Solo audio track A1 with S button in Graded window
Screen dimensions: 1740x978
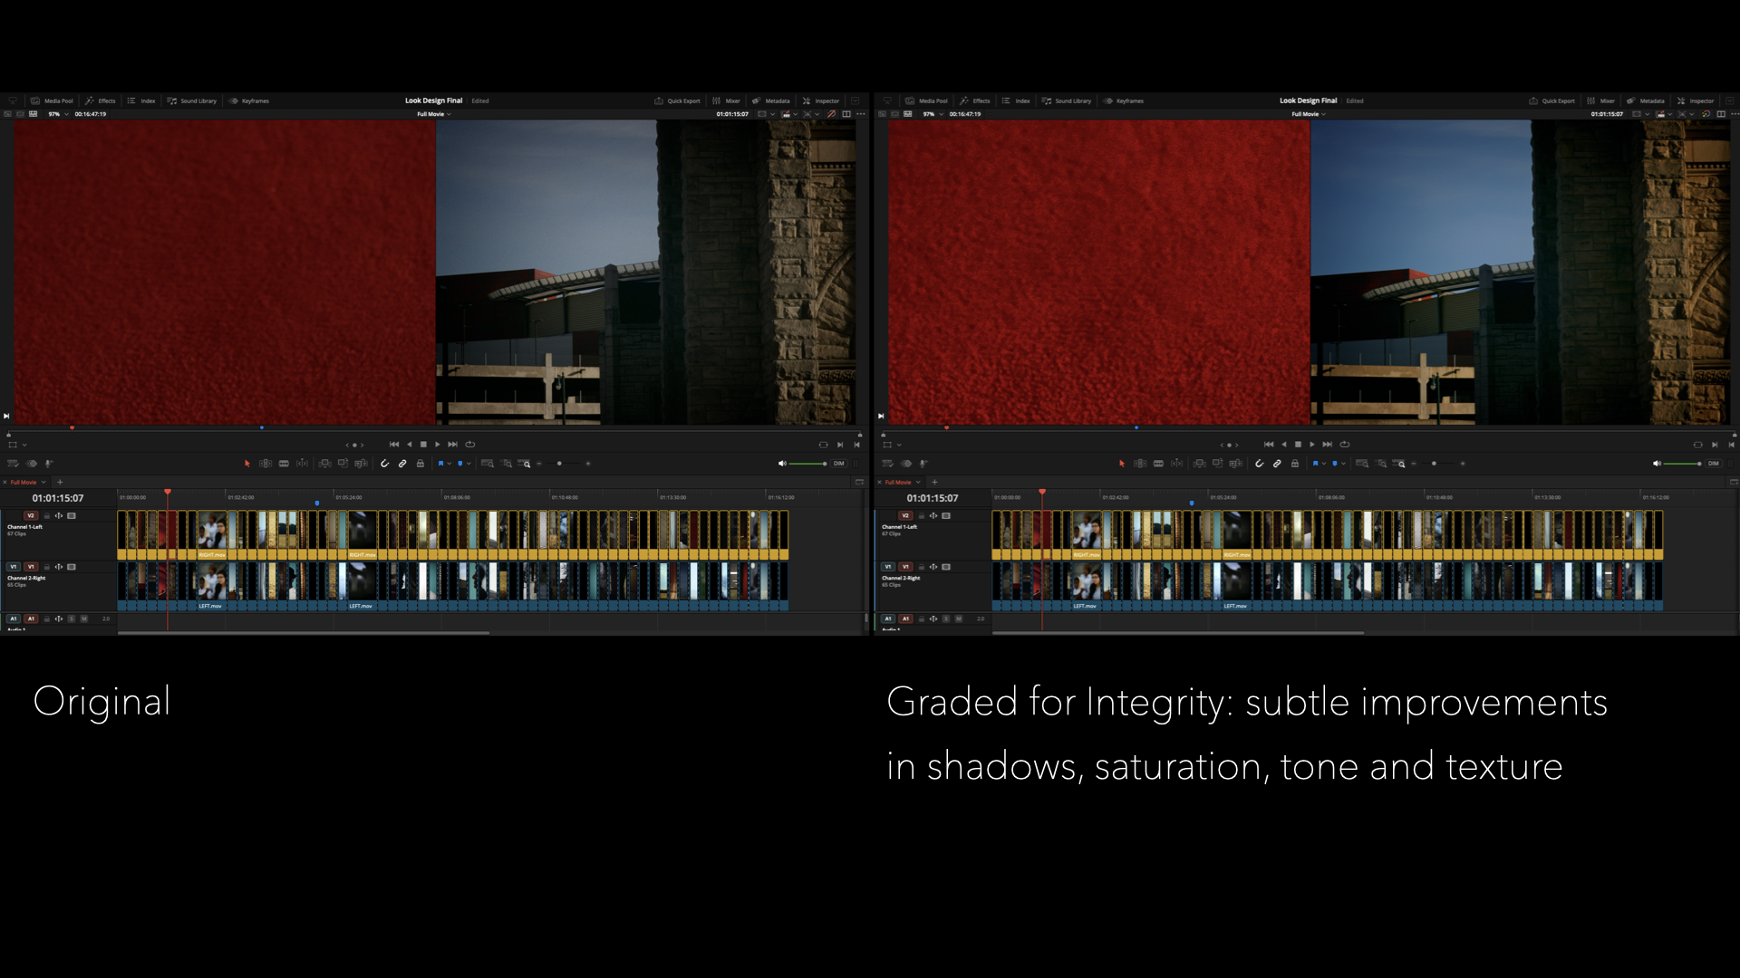(946, 619)
